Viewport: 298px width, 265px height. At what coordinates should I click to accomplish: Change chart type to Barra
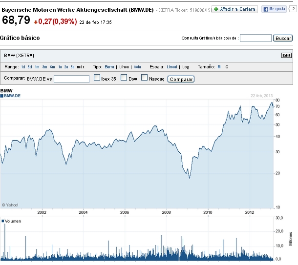coord(109,67)
